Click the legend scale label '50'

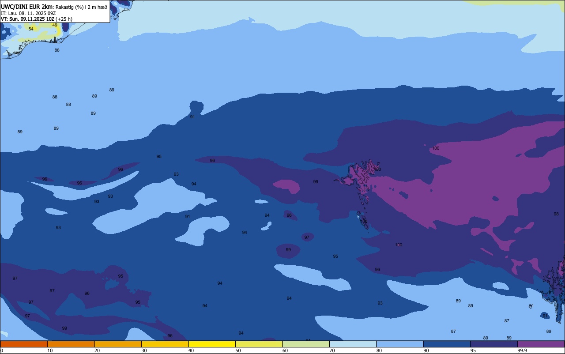pos(238,350)
